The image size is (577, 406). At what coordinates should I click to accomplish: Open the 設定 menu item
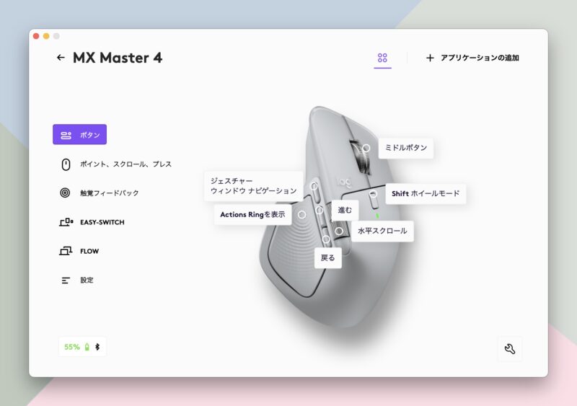click(x=87, y=280)
